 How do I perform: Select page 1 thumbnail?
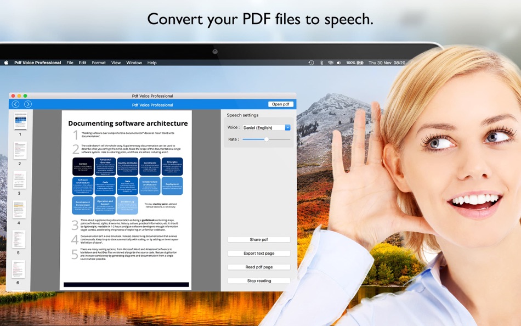click(x=21, y=121)
